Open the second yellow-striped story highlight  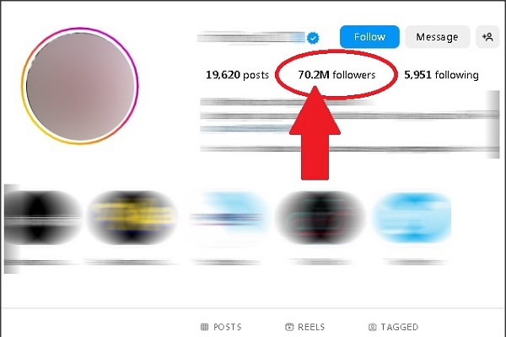[x=132, y=217]
